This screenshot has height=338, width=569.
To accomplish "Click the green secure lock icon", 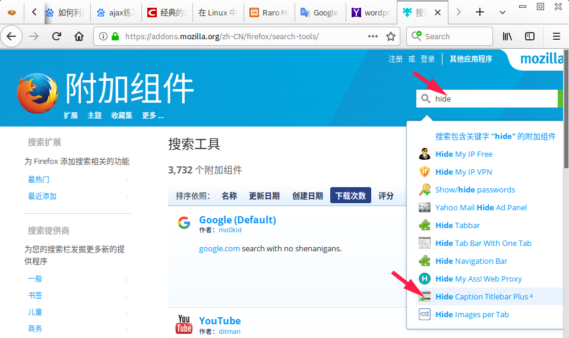I will pos(115,36).
